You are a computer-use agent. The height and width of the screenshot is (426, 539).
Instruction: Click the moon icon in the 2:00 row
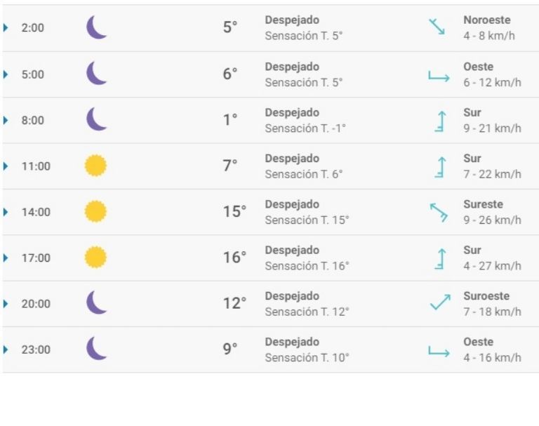[x=96, y=28]
